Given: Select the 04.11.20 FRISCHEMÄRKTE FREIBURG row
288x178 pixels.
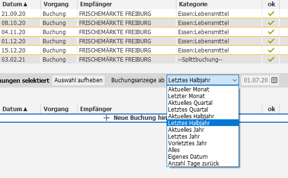Looking at the screenshot, I should pos(144,32).
